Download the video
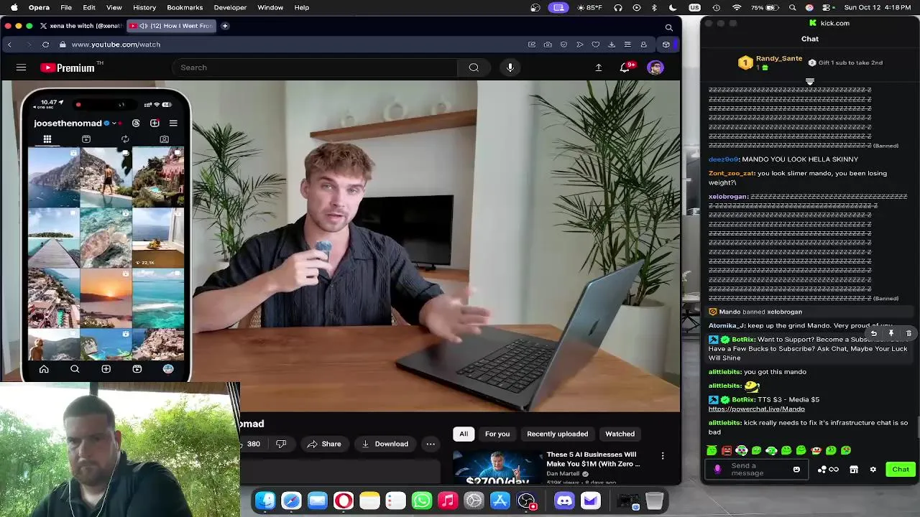Image resolution: width=920 pixels, height=517 pixels. (x=385, y=444)
